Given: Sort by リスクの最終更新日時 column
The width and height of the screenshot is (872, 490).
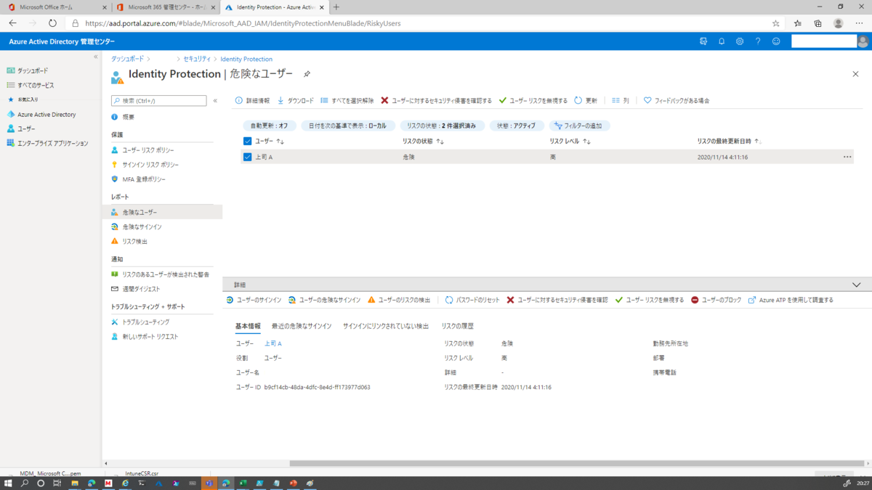Looking at the screenshot, I should tap(730, 142).
